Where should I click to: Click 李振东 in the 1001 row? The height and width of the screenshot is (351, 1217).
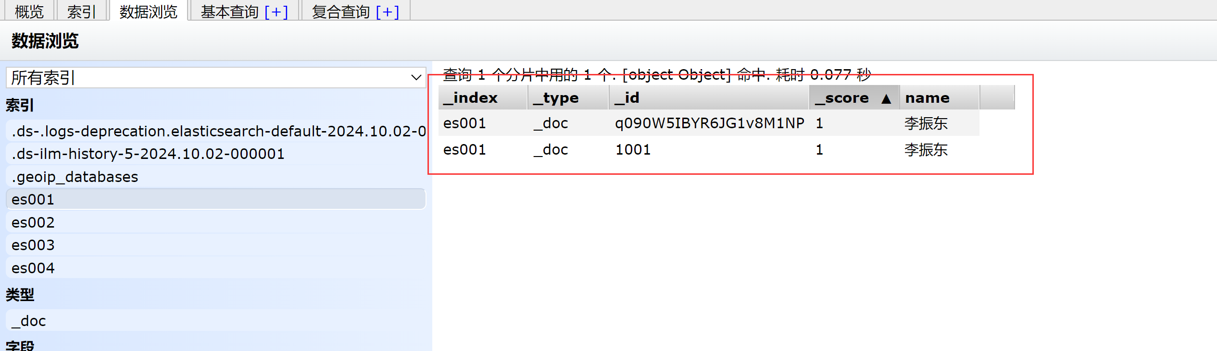tap(926, 150)
